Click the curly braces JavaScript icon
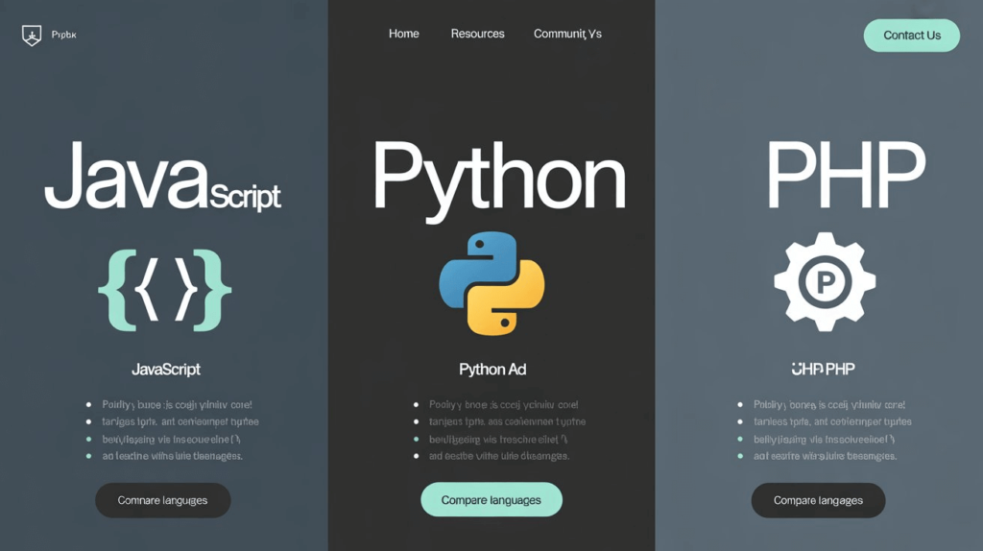This screenshot has height=551, width=983. (165, 290)
